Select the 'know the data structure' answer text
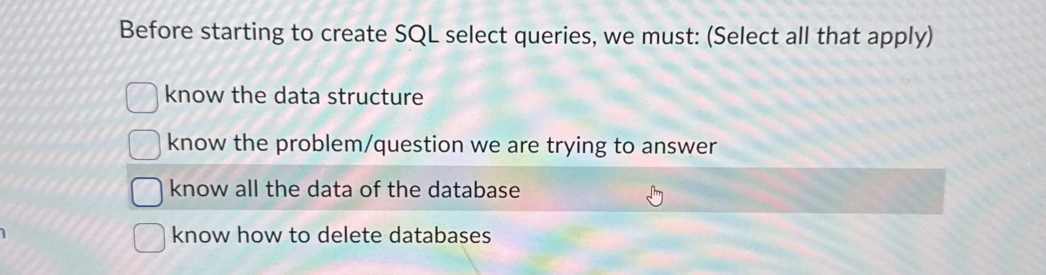 click(x=294, y=96)
